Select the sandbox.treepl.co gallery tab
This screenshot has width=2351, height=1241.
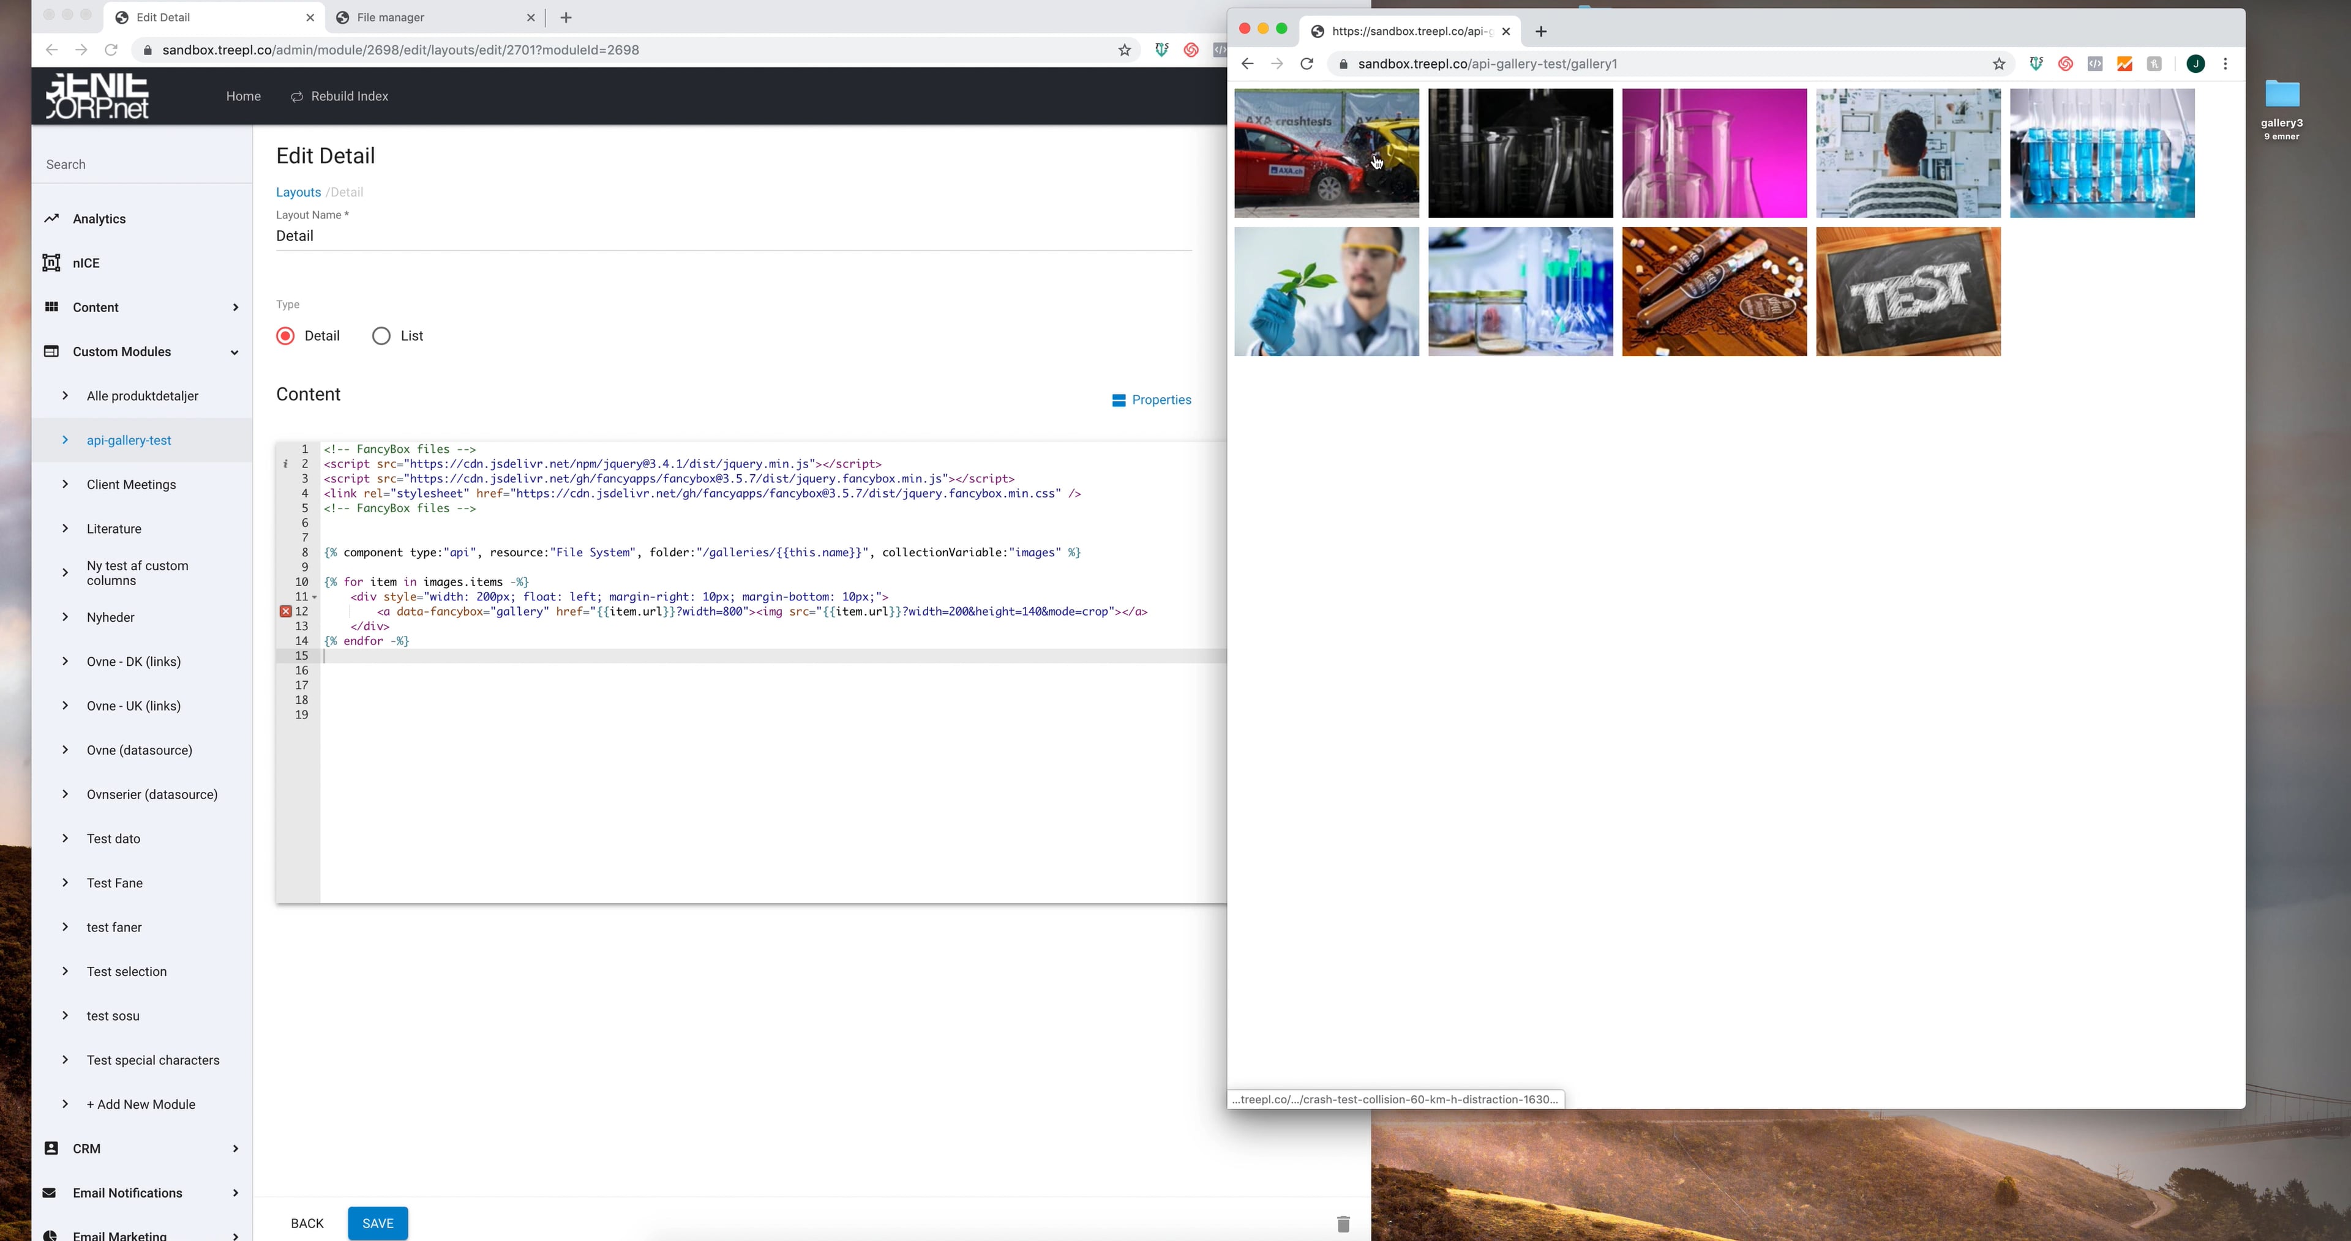click(x=1410, y=31)
